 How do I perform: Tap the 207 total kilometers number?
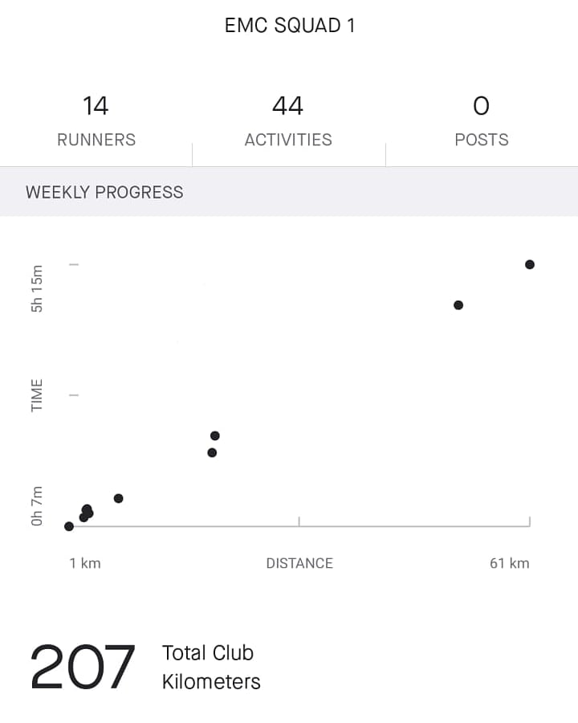click(83, 666)
